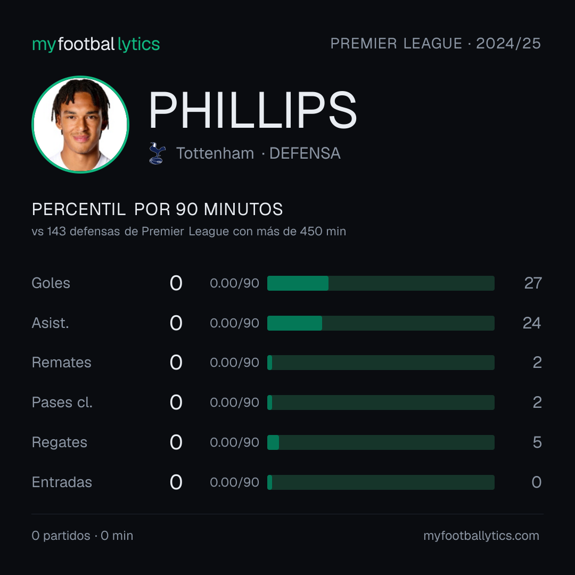Viewport: 575px width, 575px height.
Task: Click the Entradas percentile bar
Action: coord(381,482)
